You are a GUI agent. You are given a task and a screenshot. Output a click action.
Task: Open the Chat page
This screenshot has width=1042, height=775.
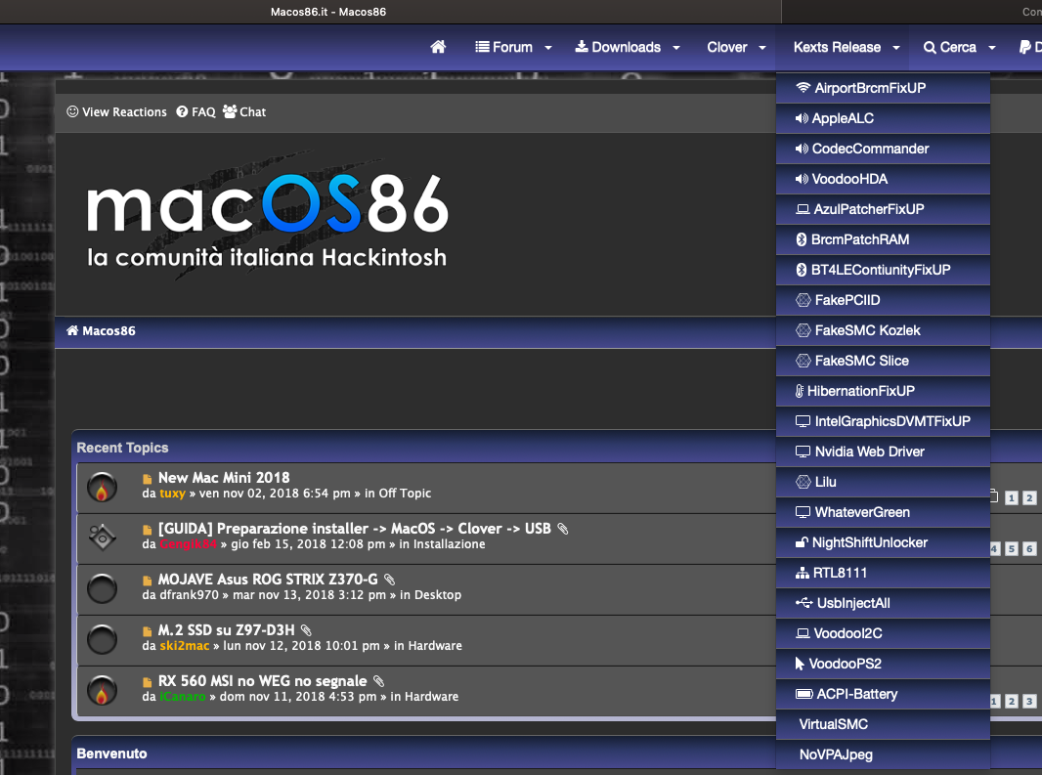pyautogui.click(x=244, y=111)
